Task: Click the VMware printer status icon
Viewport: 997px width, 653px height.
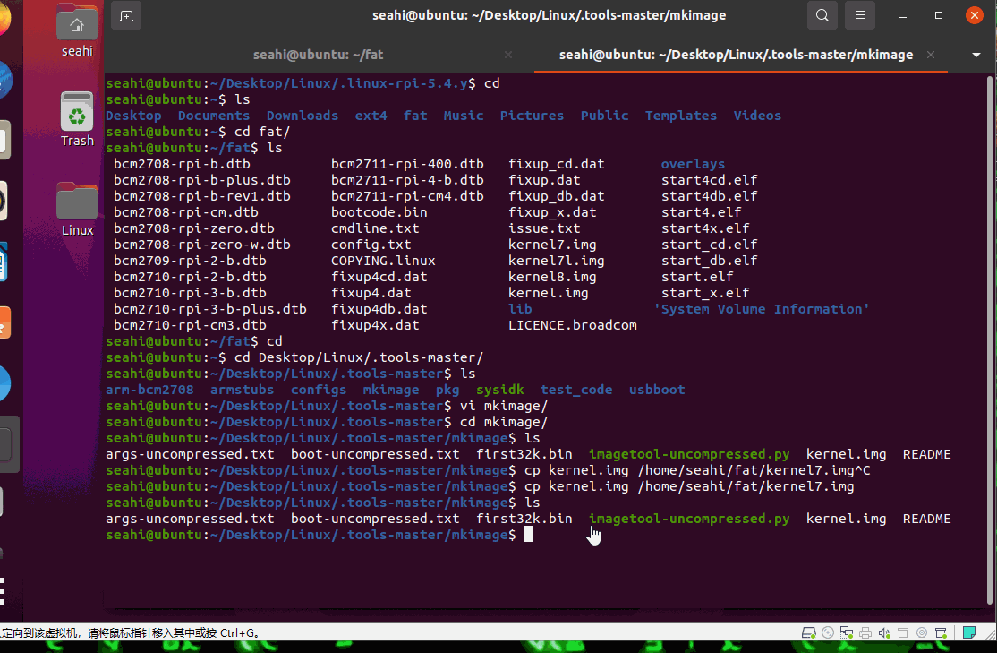Action: coord(865,632)
